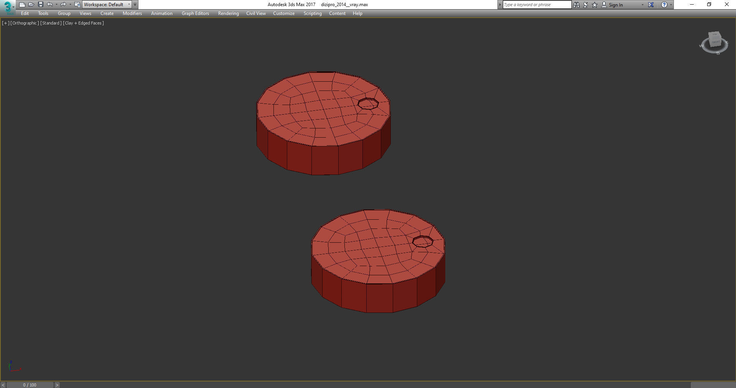This screenshot has width=736, height=388.
Task: Redo the action with the Redo arrow
Action: pos(63,5)
